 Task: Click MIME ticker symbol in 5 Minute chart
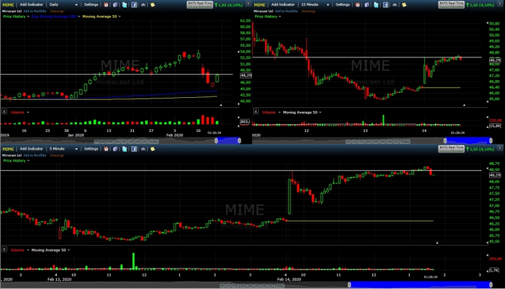coord(8,149)
